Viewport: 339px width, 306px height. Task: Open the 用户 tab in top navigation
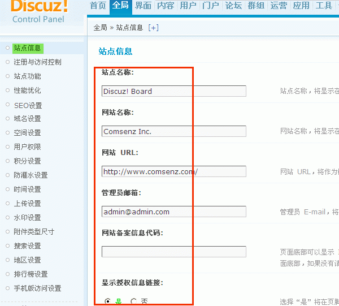tap(188, 6)
